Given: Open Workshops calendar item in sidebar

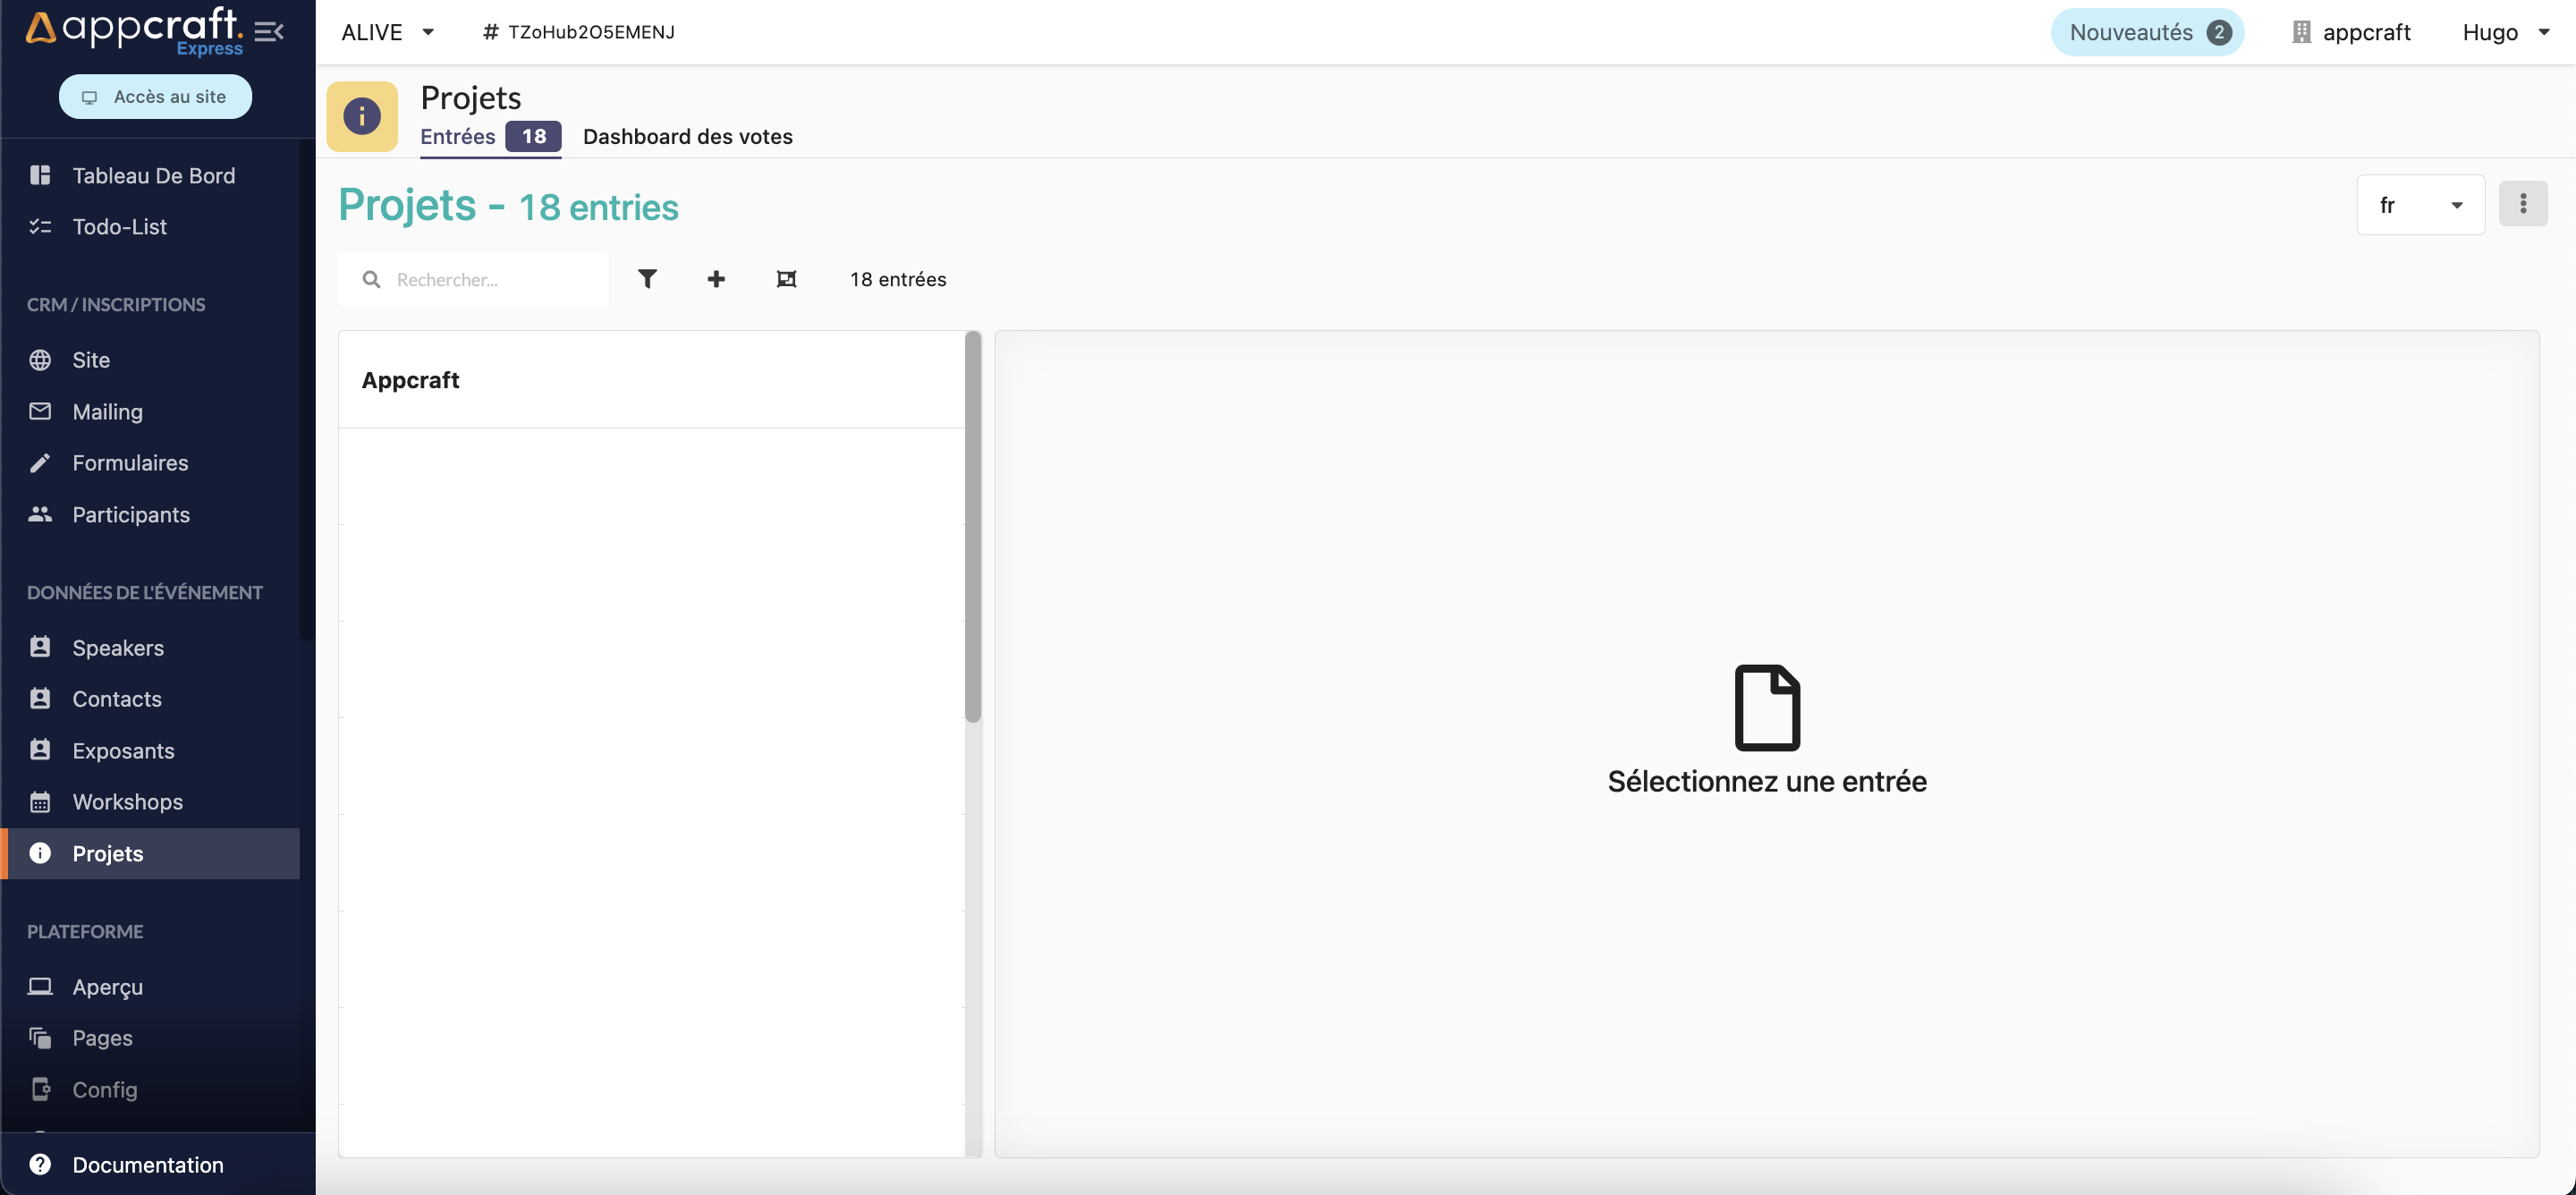Looking at the screenshot, I should (x=127, y=801).
